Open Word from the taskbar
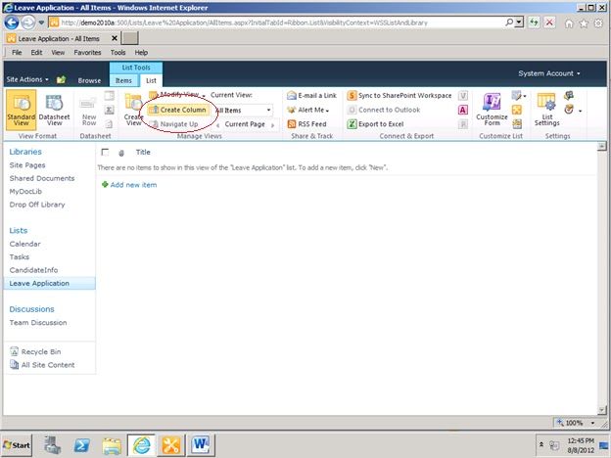 [201, 445]
